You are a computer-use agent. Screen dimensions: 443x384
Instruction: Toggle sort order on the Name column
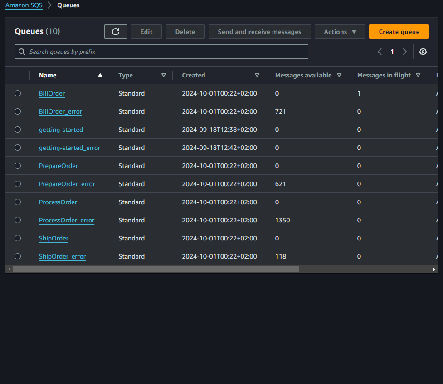100,75
